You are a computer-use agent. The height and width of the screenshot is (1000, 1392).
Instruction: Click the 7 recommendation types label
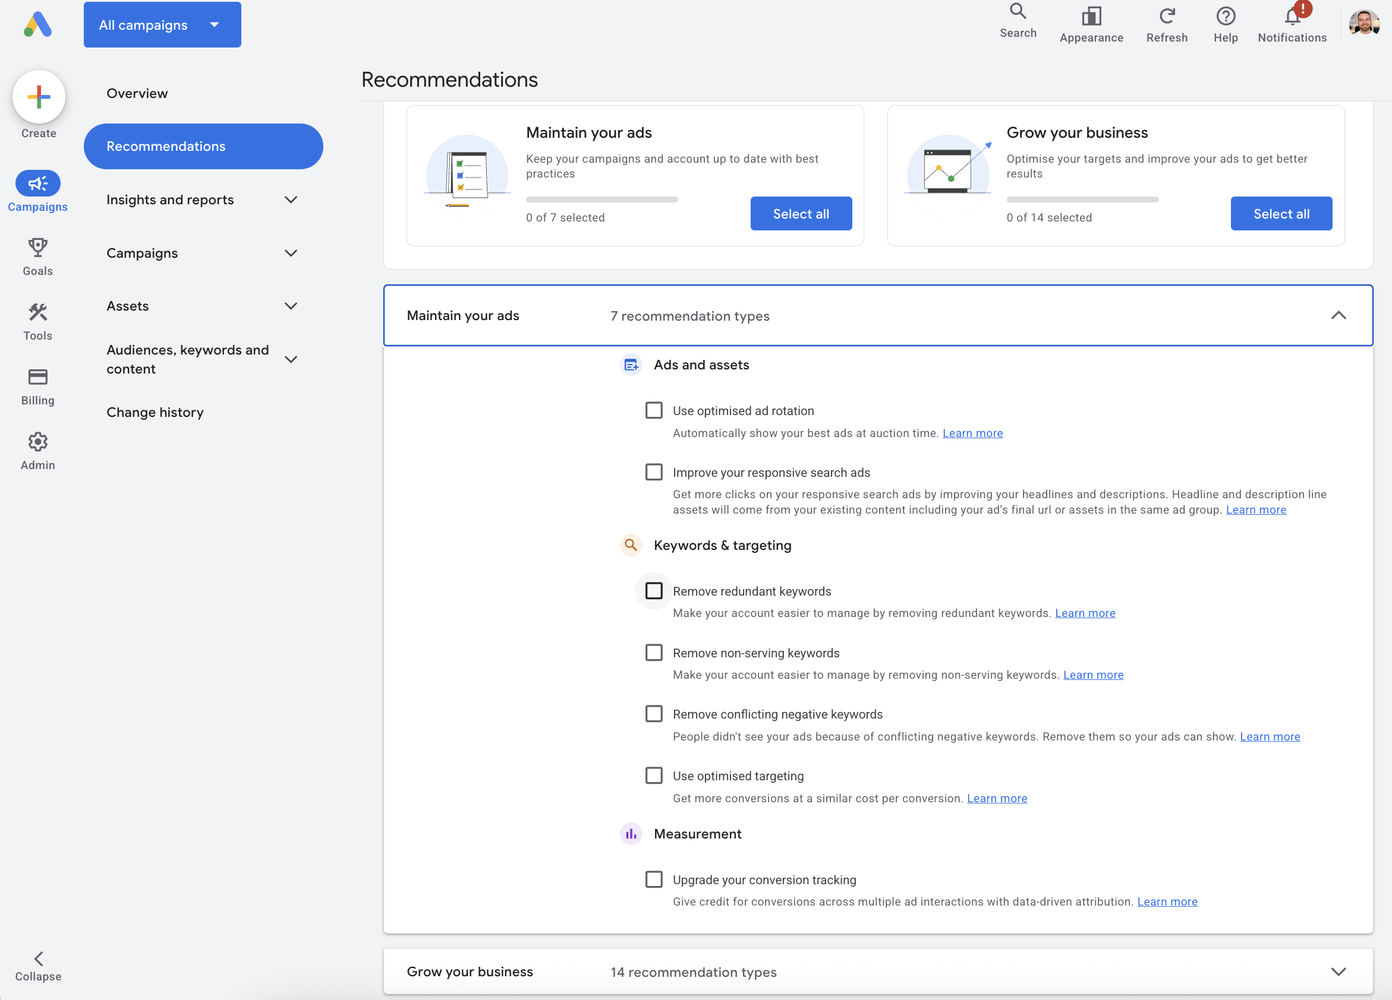[x=689, y=316]
